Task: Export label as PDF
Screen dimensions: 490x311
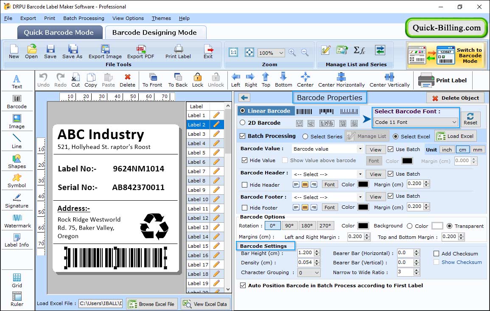Action: (140, 52)
